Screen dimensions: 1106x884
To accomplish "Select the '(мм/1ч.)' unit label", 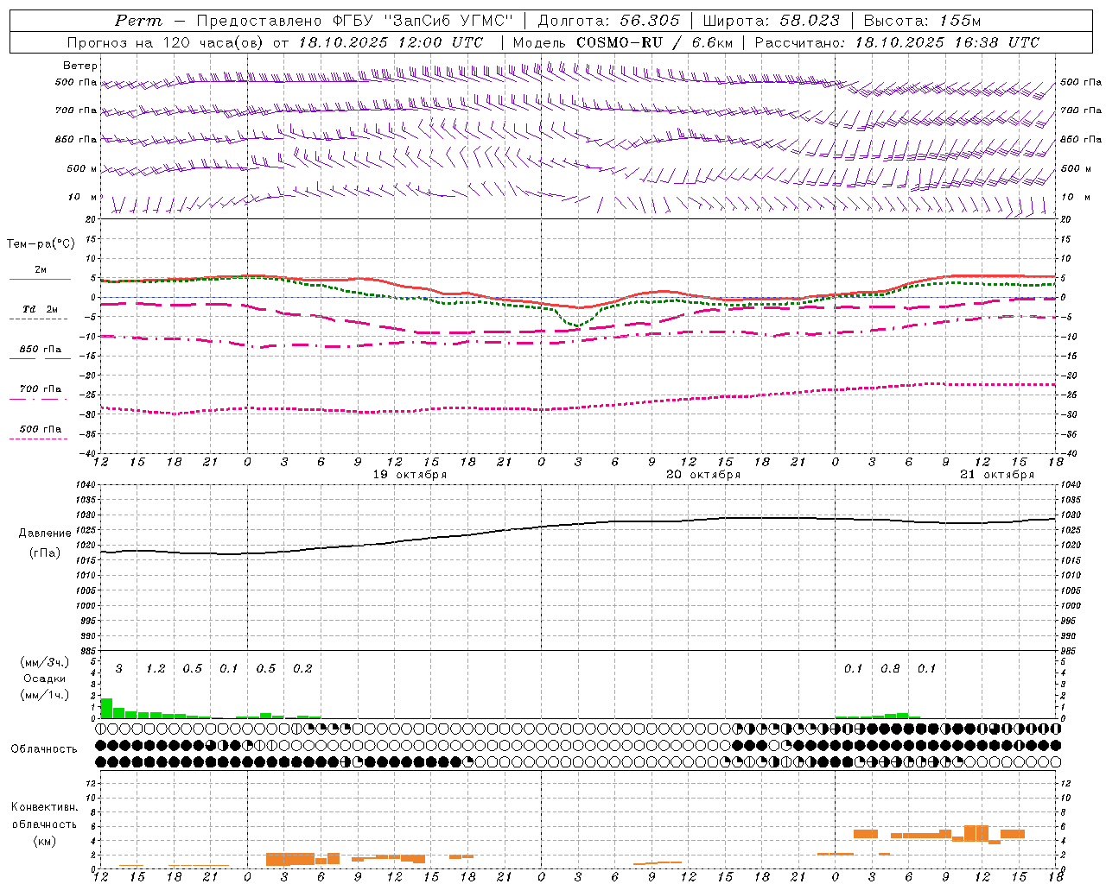I will (45, 695).
